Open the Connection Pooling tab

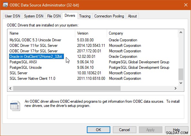109,16
